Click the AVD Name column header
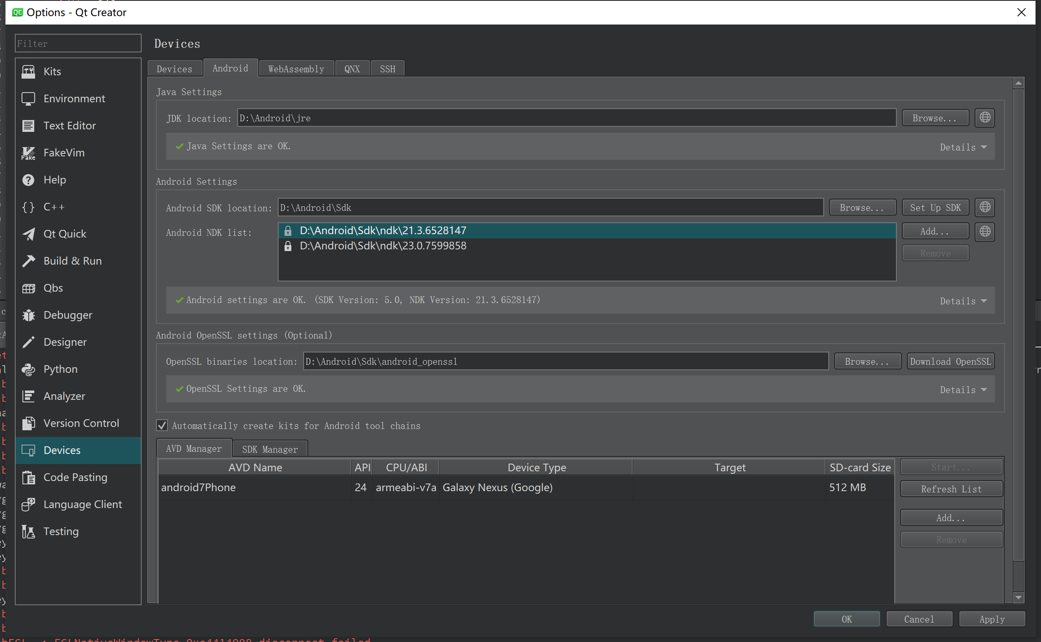The image size is (1041, 642). (x=255, y=467)
